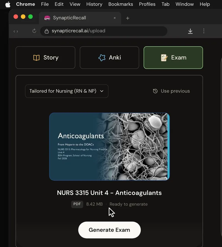Select the Exam mode
Image resolution: width=222 pixels, height=247 pixels.
tap(173, 58)
